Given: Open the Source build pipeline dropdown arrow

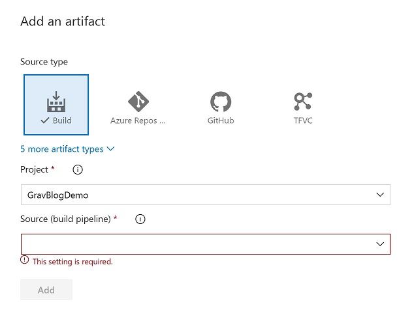Looking at the screenshot, I should tap(380, 244).
